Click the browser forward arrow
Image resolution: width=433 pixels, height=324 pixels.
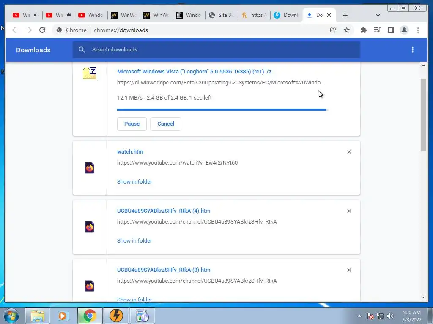pos(29,30)
